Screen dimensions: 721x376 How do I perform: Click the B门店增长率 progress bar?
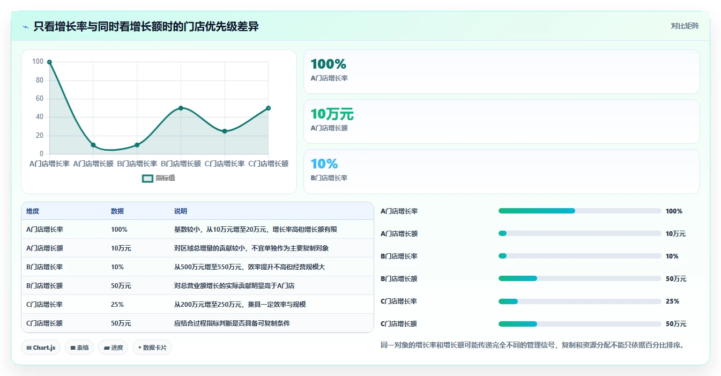(x=580, y=256)
